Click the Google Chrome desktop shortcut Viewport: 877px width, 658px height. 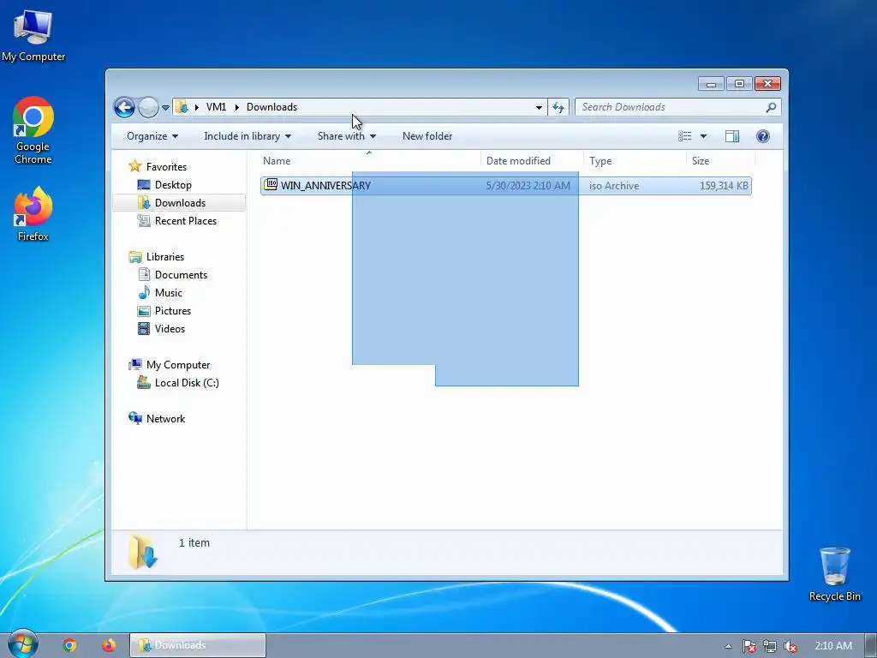coord(33,131)
